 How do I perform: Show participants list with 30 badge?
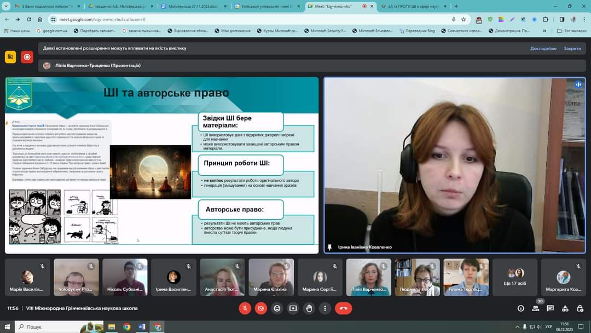tap(536, 308)
